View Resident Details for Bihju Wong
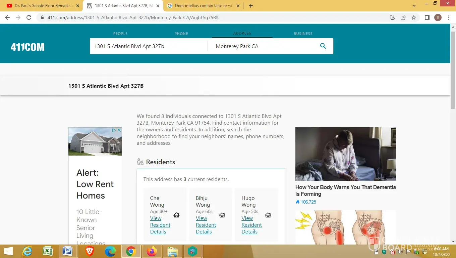Screen dimensions: 456x258 pos(206,225)
